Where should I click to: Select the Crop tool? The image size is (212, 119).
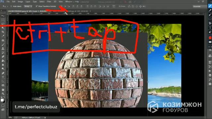pos(3,32)
